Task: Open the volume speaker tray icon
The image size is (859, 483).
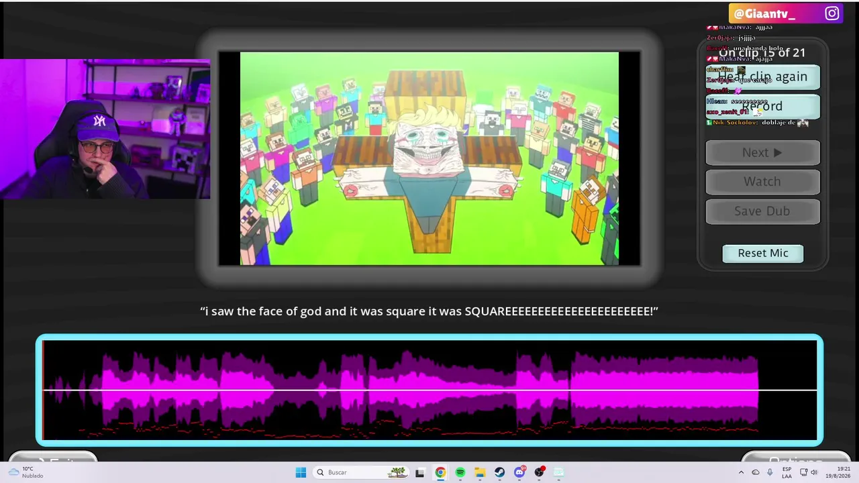Action: 814,472
